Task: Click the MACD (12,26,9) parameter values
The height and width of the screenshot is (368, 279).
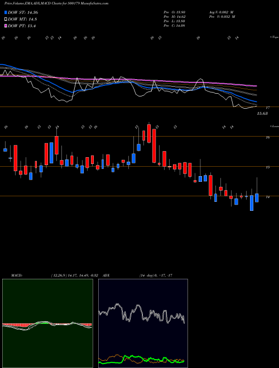Action: (x=76, y=275)
